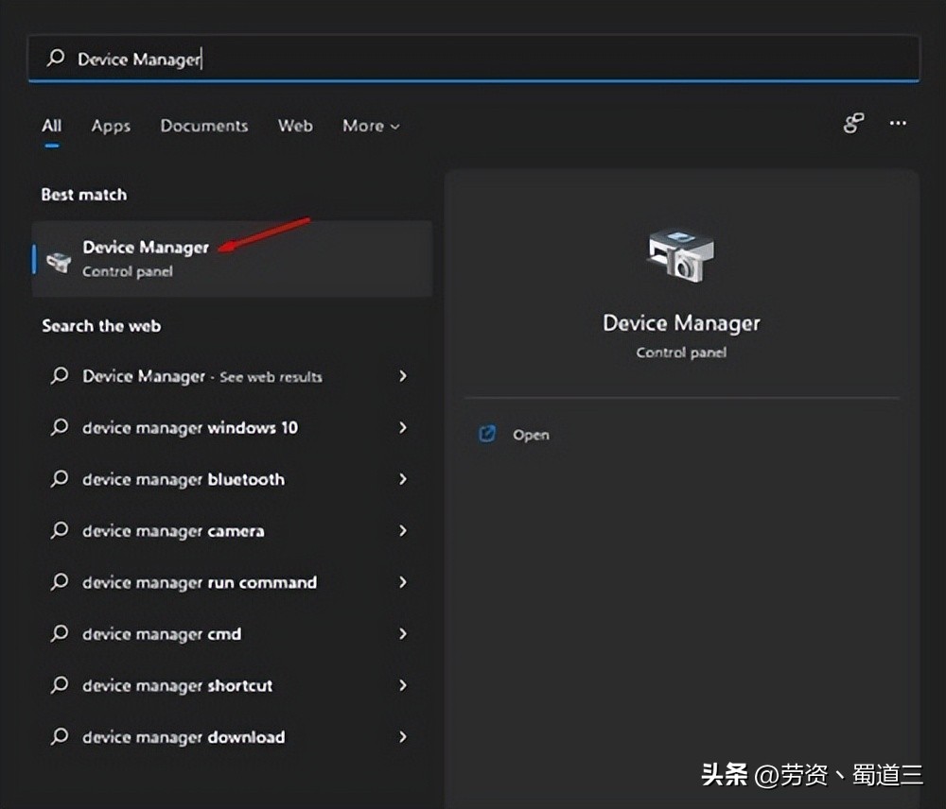
Task: Click inside the search input field
Action: pos(378,59)
